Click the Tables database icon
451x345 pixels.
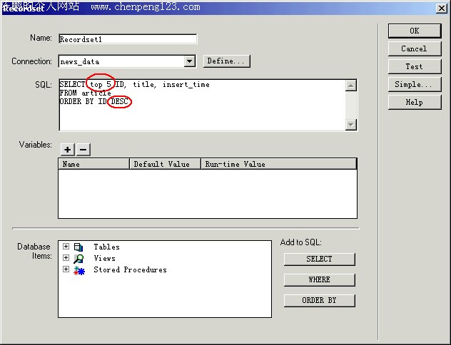coord(78,247)
